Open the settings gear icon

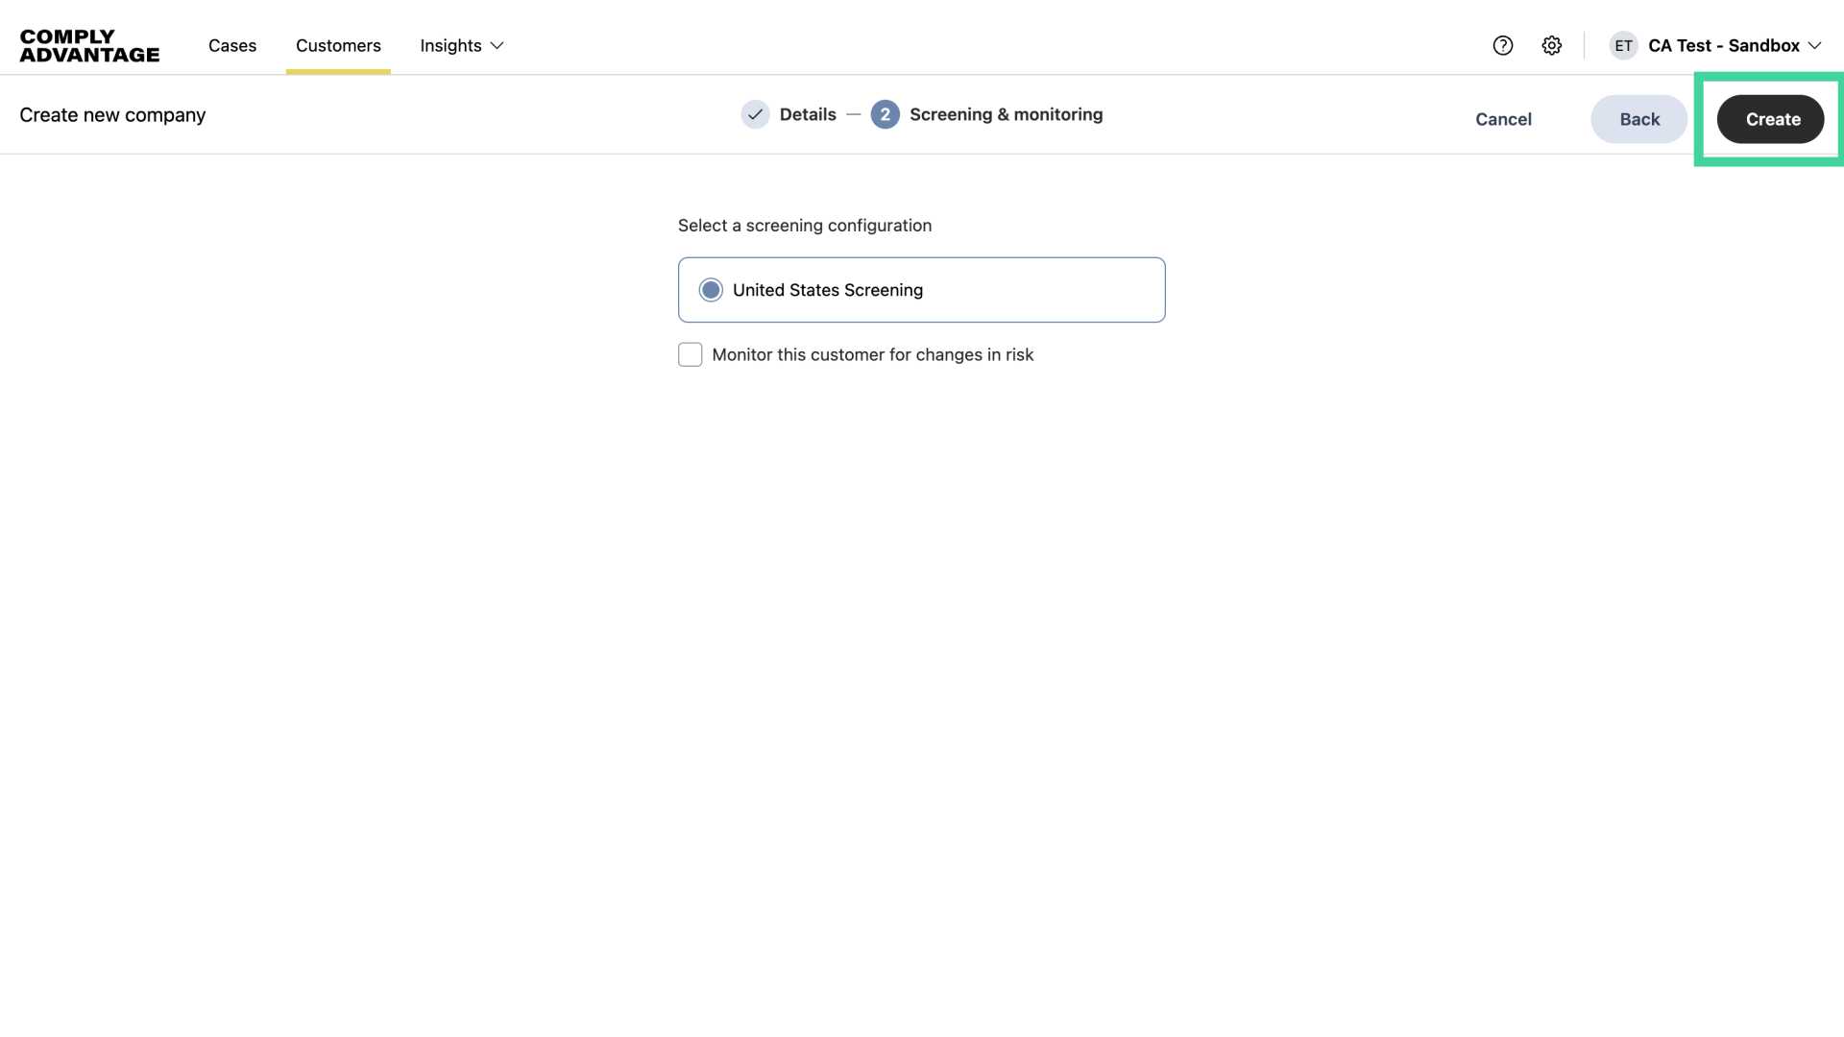coord(1551,45)
